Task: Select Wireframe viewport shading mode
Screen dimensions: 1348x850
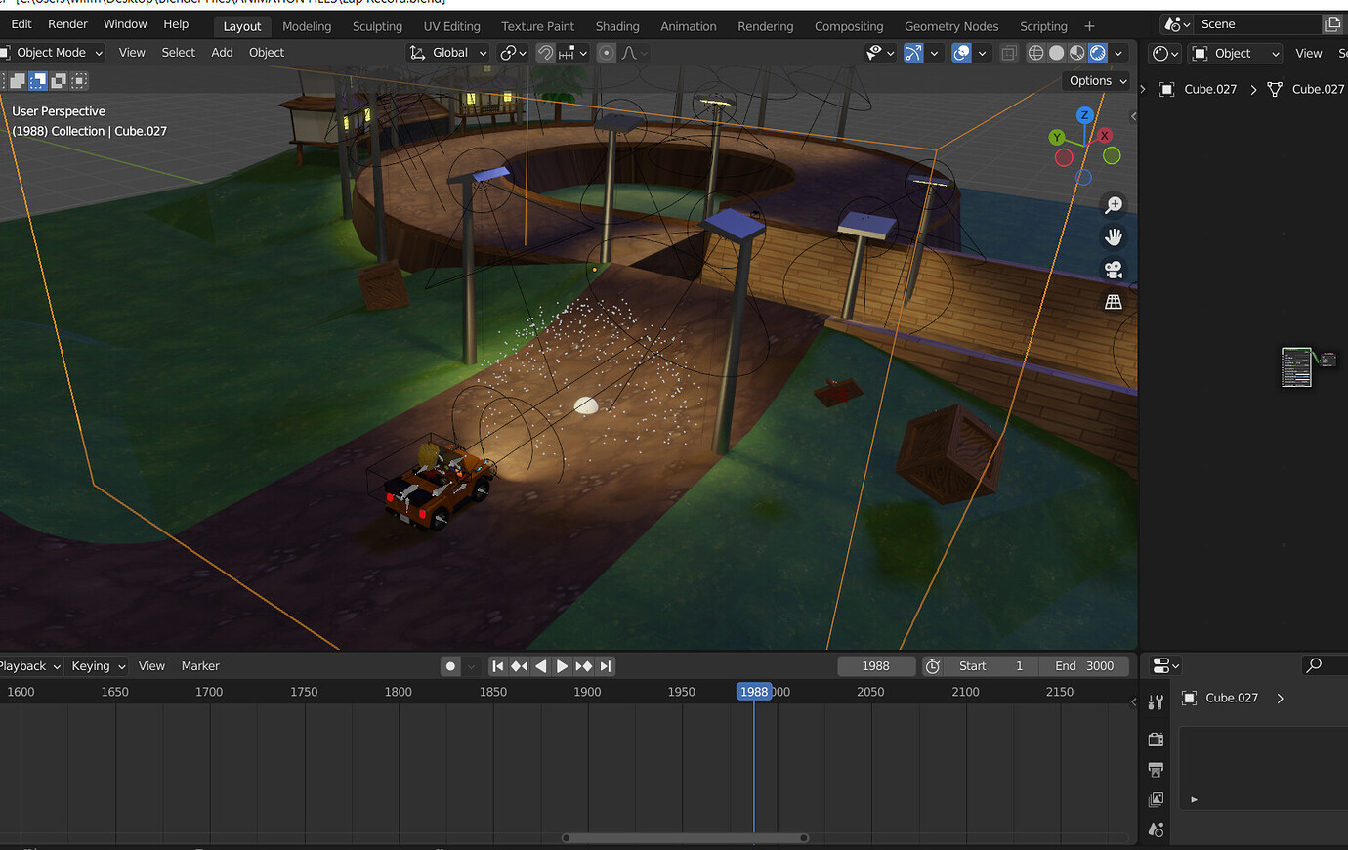Action: click(x=1035, y=53)
